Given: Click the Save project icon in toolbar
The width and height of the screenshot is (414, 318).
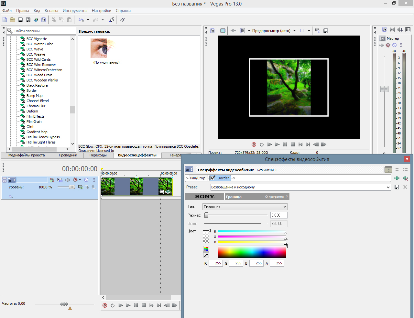Looking at the screenshot, I should pos(20,20).
